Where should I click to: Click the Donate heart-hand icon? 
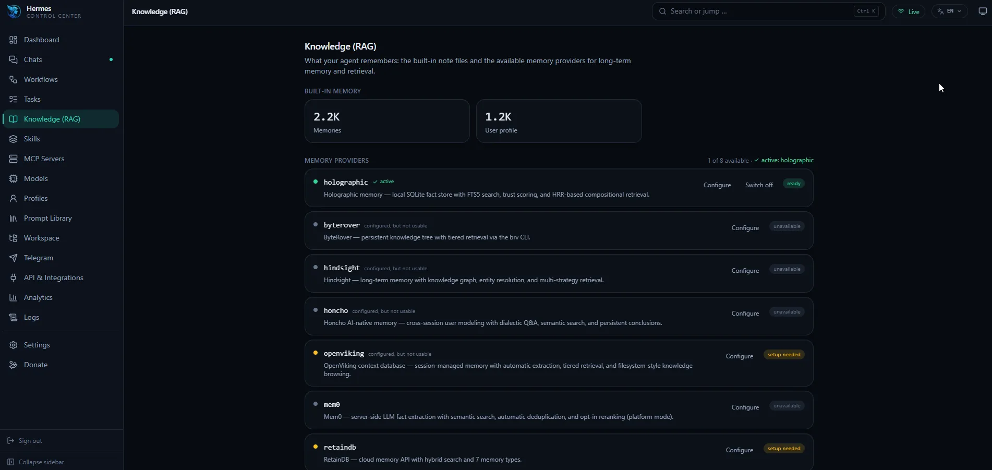[13, 365]
